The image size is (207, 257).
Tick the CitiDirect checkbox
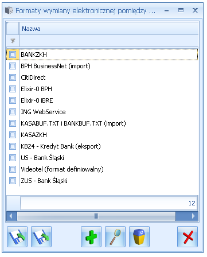point(13,77)
